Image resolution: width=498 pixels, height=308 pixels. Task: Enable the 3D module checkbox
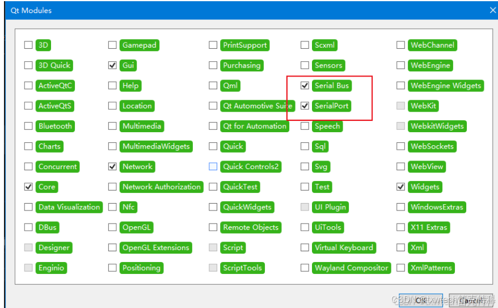pos(28,45)
